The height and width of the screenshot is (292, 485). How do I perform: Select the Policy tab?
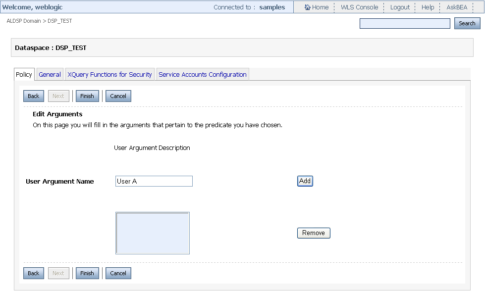point(24,74)
